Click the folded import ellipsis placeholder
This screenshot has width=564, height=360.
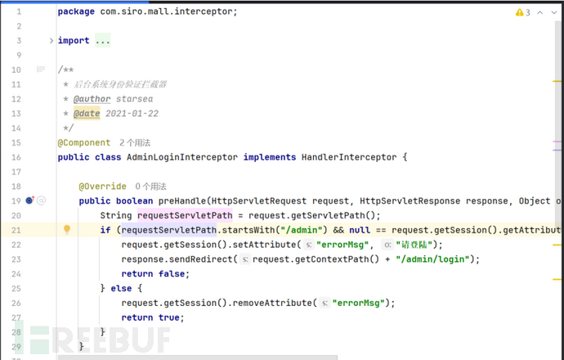click(x=102, y=41)
